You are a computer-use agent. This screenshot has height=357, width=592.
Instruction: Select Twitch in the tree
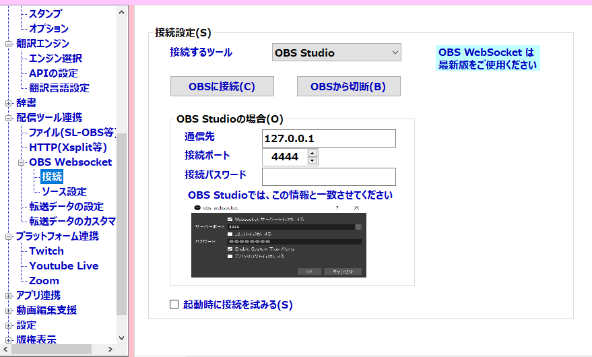click(46, 251)
